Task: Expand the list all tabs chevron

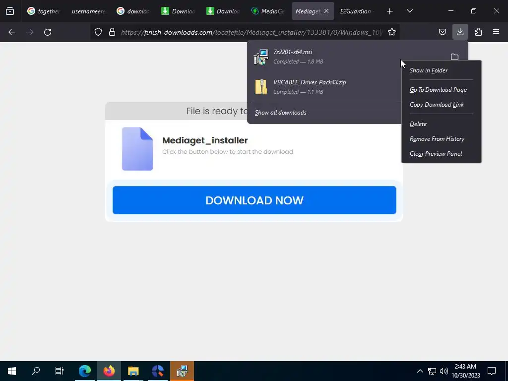Action: coord(409,11)
